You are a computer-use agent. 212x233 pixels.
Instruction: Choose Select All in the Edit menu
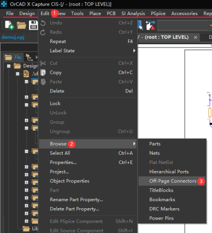pos(88,153)
